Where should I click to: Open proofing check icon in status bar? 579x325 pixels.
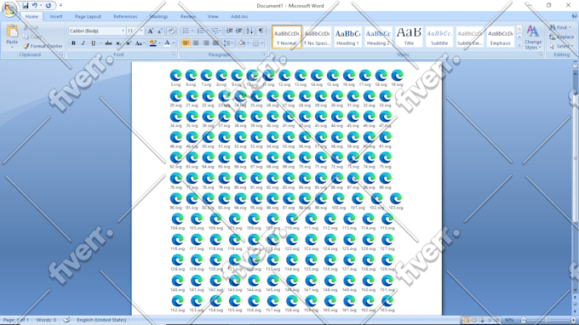(x=66, y=320)
